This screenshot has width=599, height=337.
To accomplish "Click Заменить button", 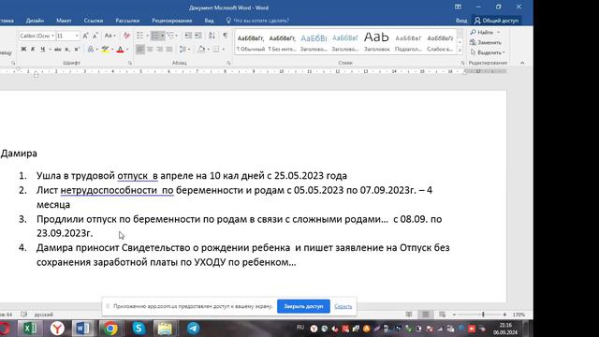I will pyautogui.click(x=486, y=42).
